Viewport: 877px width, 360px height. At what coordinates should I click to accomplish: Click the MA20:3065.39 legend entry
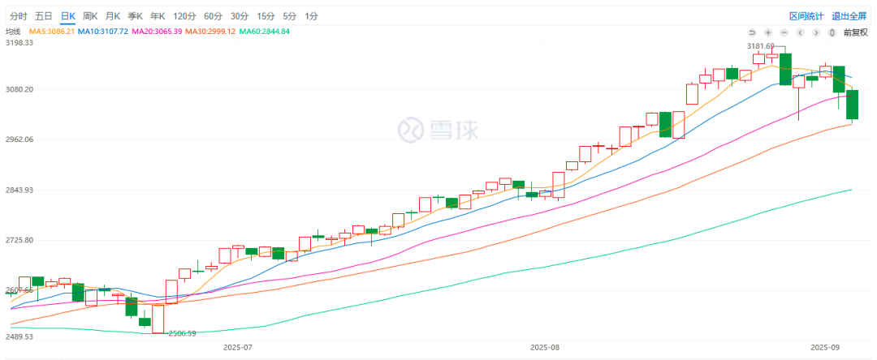[158, 32]
